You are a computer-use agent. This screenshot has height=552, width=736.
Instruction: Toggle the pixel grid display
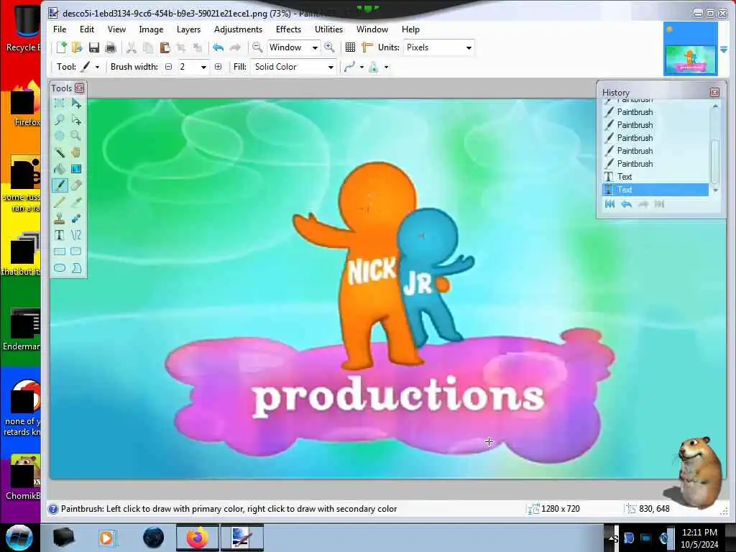pos(350,47)
